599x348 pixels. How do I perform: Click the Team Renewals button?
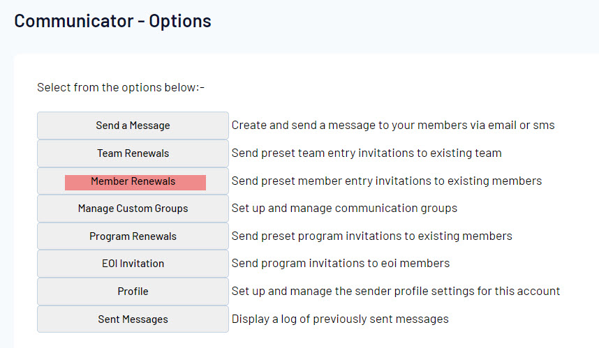(133, 153)
